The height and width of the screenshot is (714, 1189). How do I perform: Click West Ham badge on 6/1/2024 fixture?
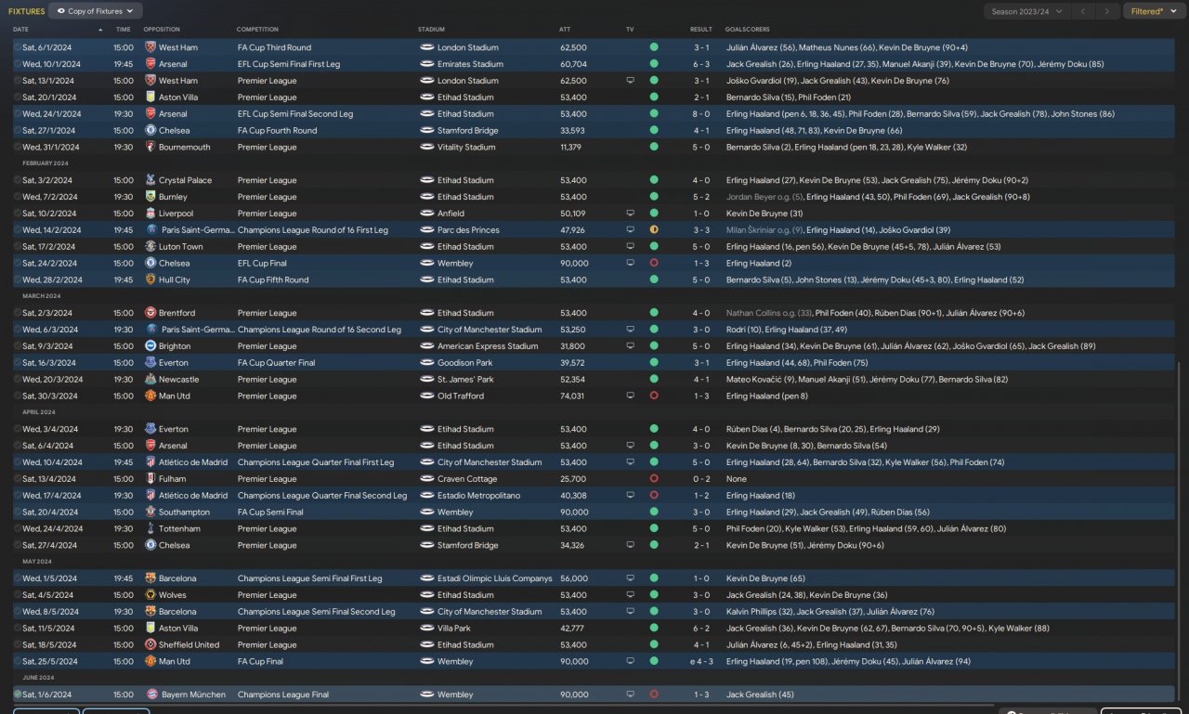(x=150, y=47)
